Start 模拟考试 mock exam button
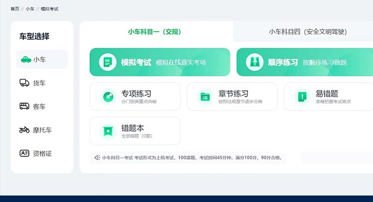The height and width of the screenshot is (202, 373). click(x=160, y=62)
